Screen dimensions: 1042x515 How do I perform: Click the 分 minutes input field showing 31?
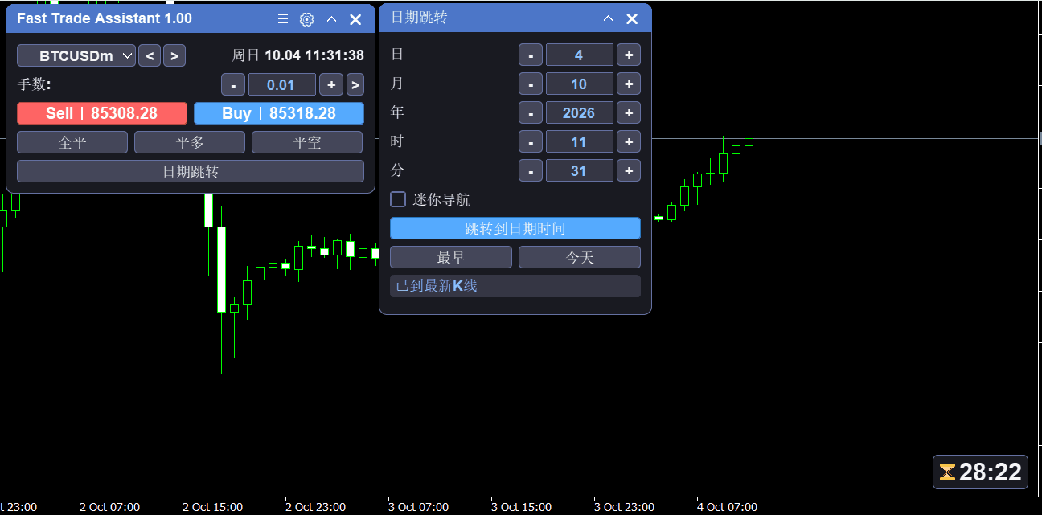(x=580, y=170)
